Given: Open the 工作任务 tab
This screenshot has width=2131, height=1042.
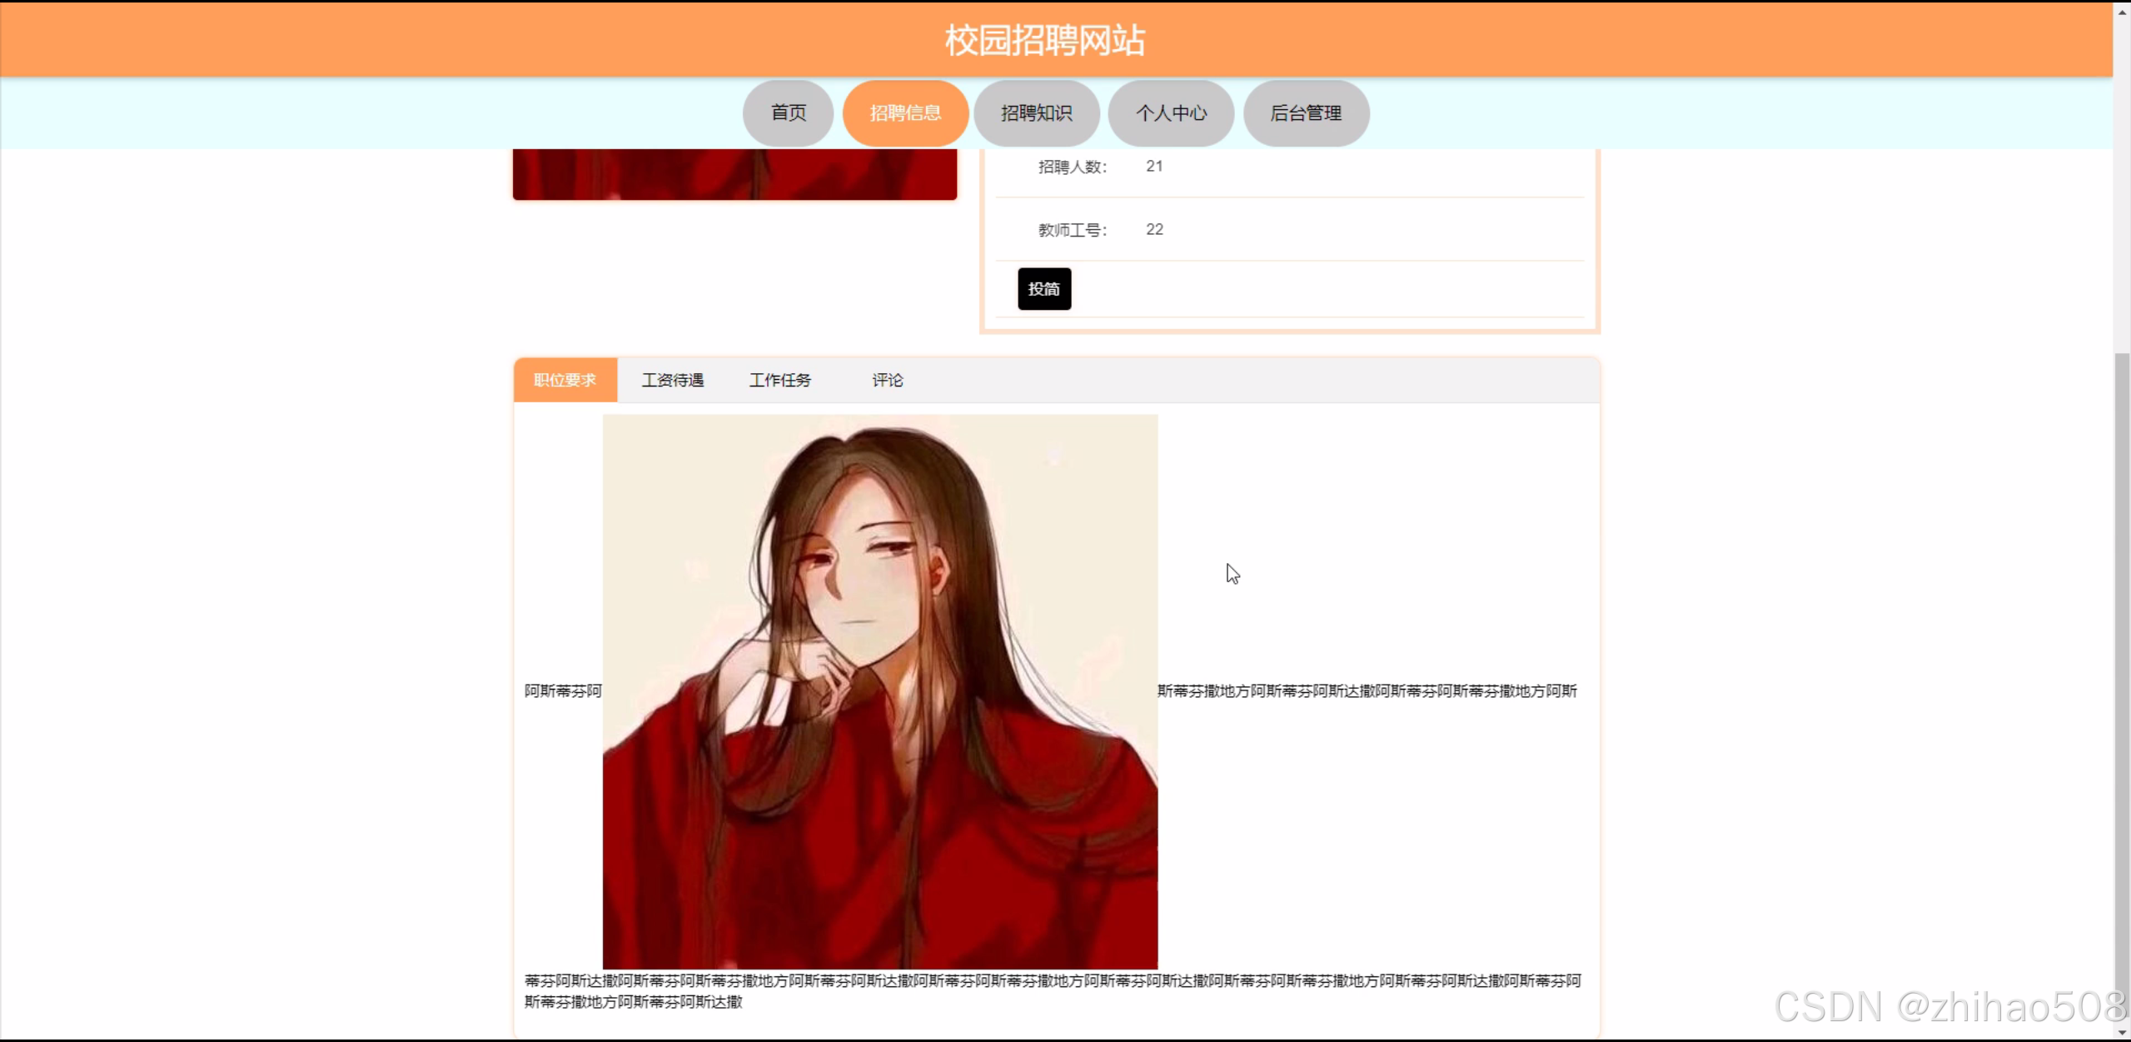Looking at the screenshot, I should (780, 380).
